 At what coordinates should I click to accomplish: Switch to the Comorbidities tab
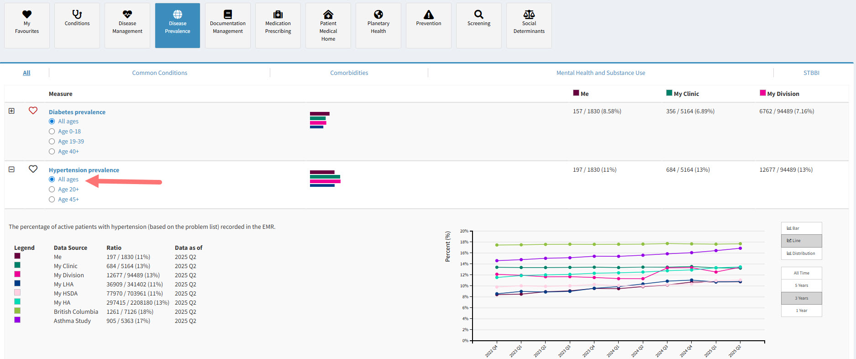(349, 73)
